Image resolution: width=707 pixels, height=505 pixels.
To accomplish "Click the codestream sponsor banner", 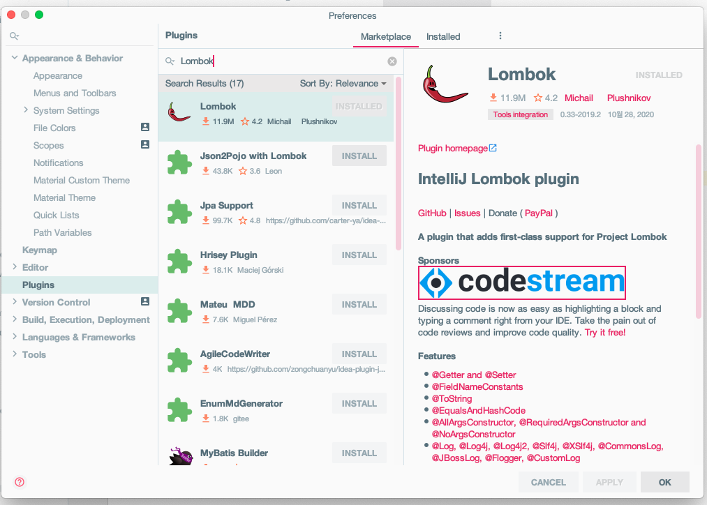I will 521,282.
